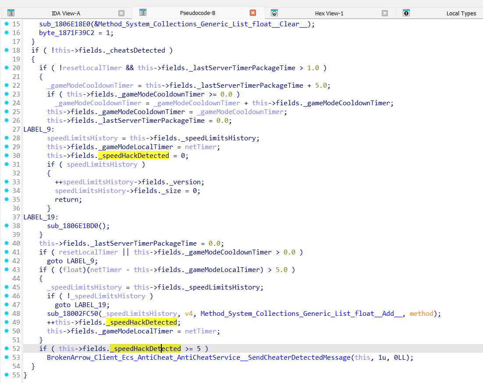This screenshot has width=483, height=383.
Task: Toggle breakpoint dot on line 53
Action: 7,357
